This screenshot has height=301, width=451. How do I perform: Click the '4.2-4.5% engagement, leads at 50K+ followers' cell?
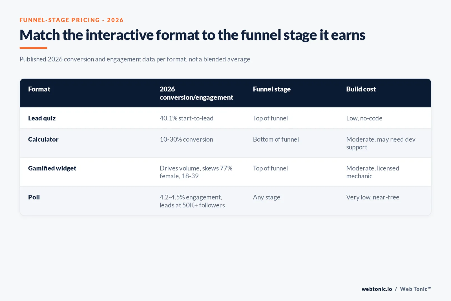(192, 201)
